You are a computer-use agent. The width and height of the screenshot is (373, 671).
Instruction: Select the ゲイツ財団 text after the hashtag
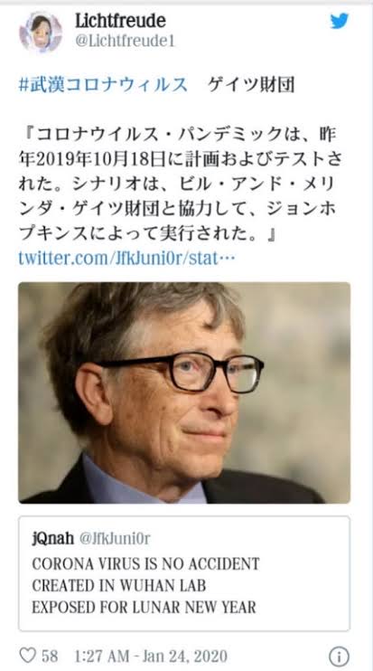click(x=251, y=84)
